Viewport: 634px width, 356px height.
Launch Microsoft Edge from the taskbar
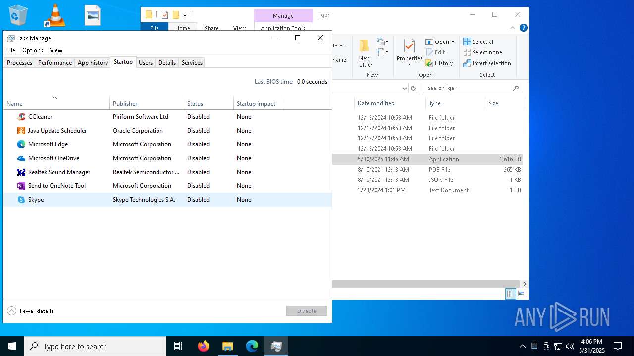pos(252,346)
